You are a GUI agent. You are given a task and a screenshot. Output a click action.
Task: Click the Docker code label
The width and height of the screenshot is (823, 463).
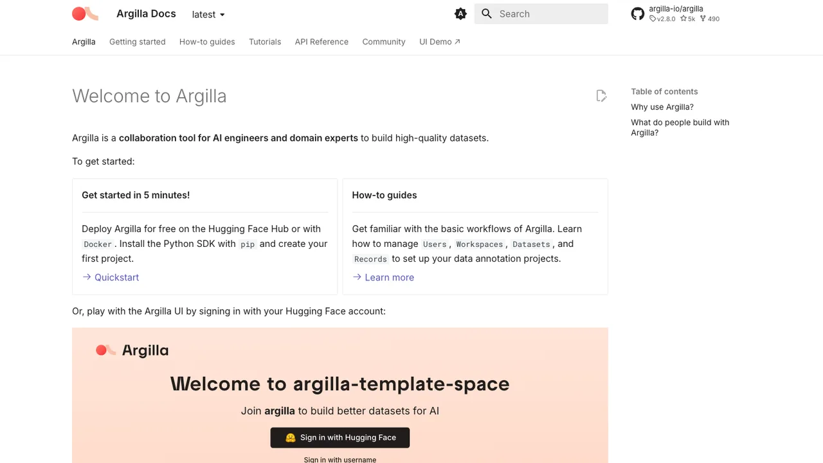pyautogui.click(x=98, y=244)
